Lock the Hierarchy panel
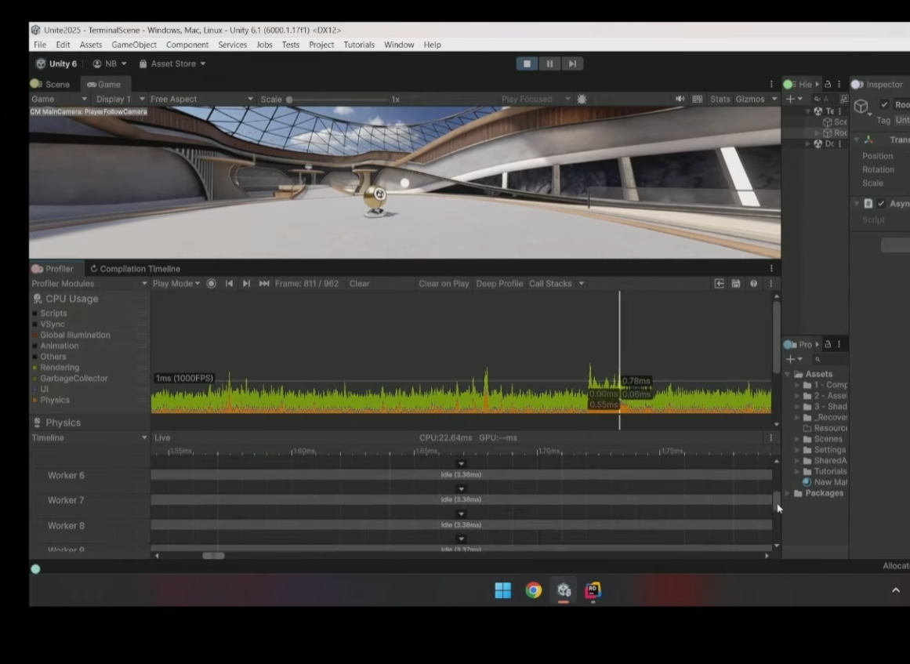The height and width of the screenshot is (664, 910). coord(828,84)
